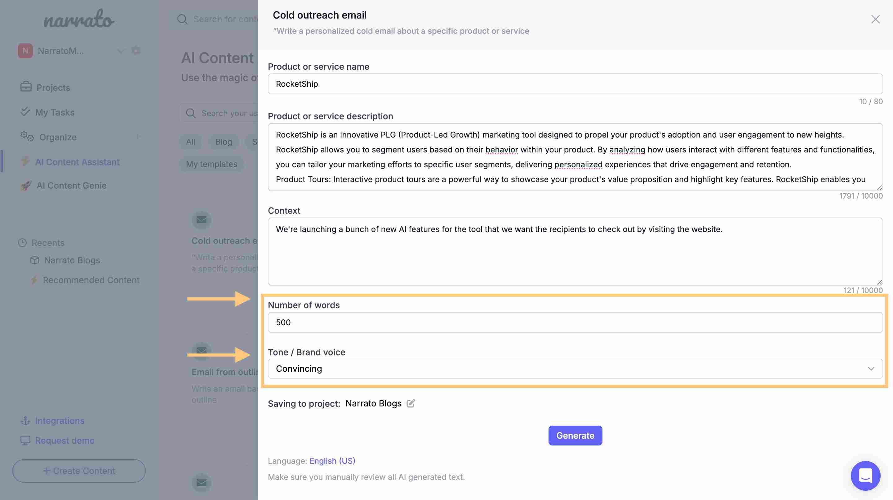Viewport: 893px width, 500px height.
Task: Click the Narrato logo
Action: (79, 19)
